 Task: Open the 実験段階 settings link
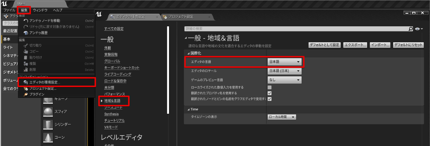(x=111, y=54)
